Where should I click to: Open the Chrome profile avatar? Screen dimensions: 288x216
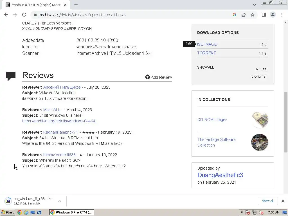[273, 15]
